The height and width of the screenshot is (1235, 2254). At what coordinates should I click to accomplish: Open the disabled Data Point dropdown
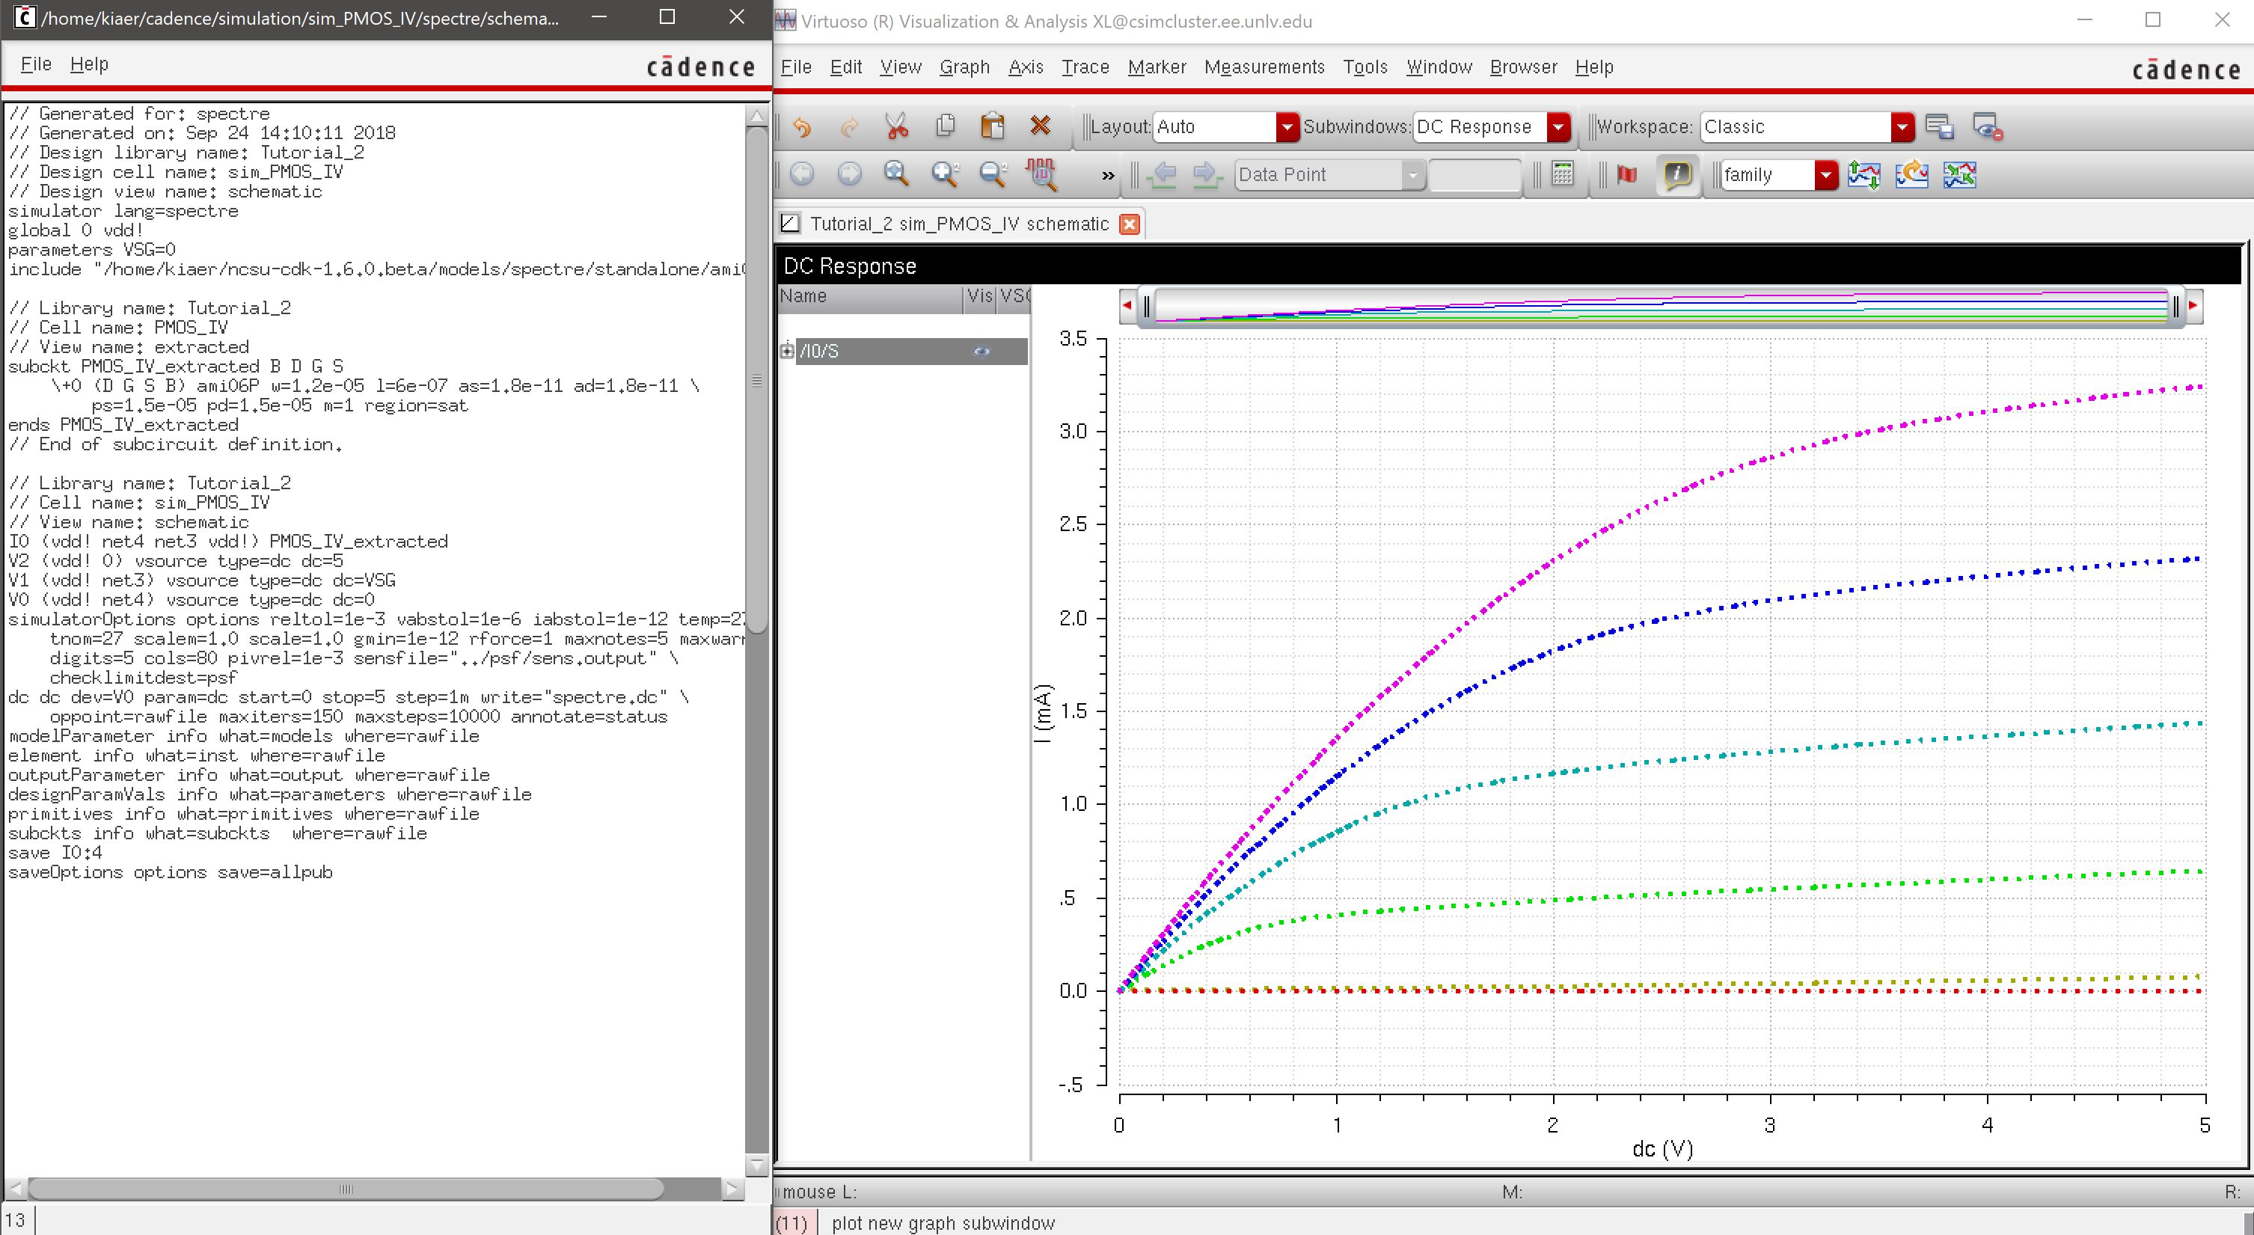[x=1330, y=174]
